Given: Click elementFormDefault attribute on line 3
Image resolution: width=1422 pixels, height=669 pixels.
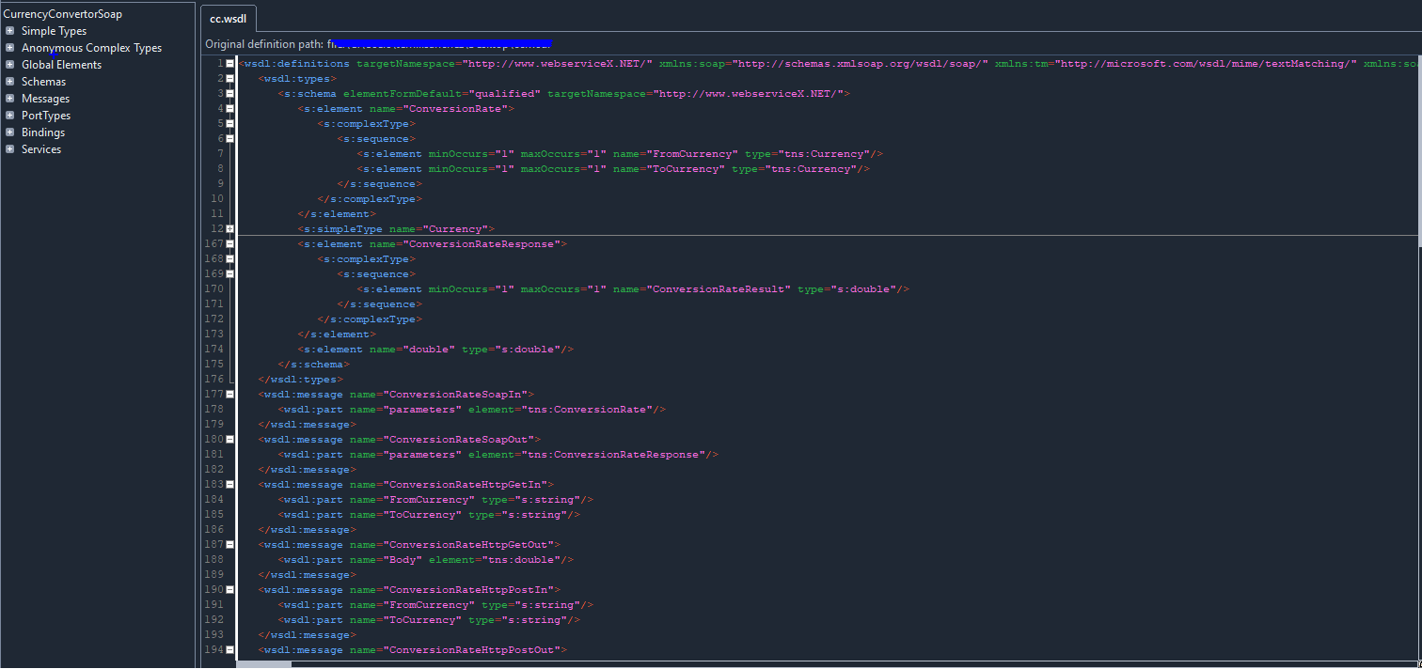Looking at the screenshot, I should click(x=442, y=94).
